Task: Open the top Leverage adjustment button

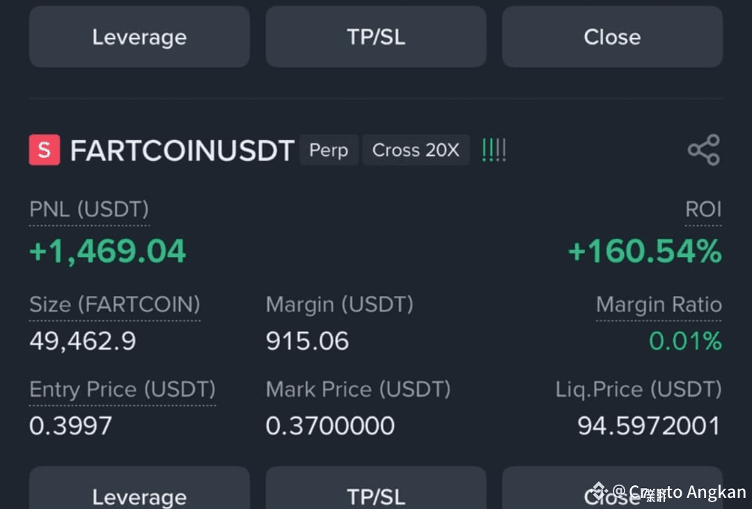Action: pyautogui.click(x=139, y=37)
